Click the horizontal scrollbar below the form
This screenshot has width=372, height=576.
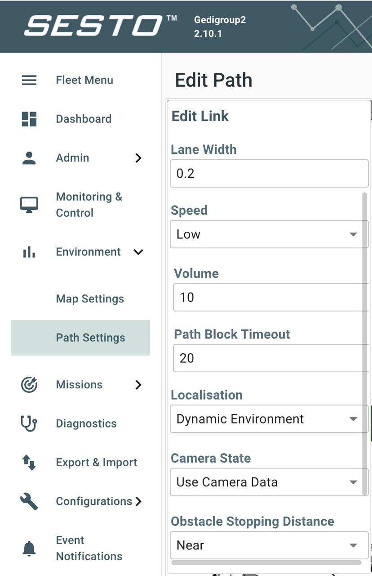coord(266,562)
